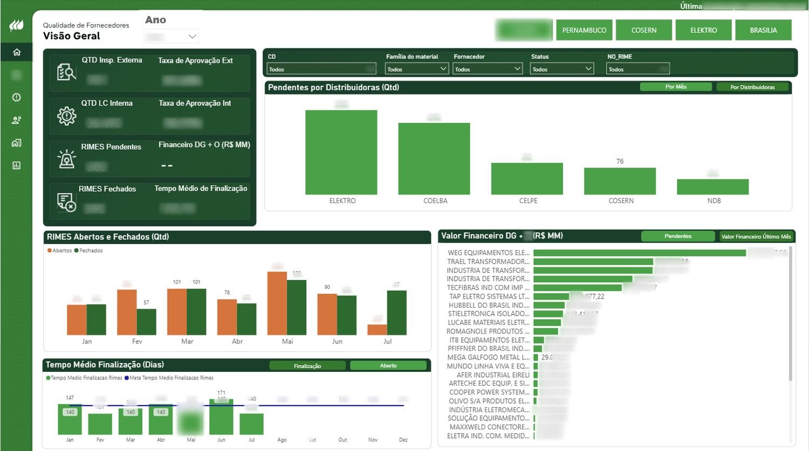
Task: Switch Pendentes chart to Por Distribuidoras
Action: pyautogui.click(x=752, y=87)
